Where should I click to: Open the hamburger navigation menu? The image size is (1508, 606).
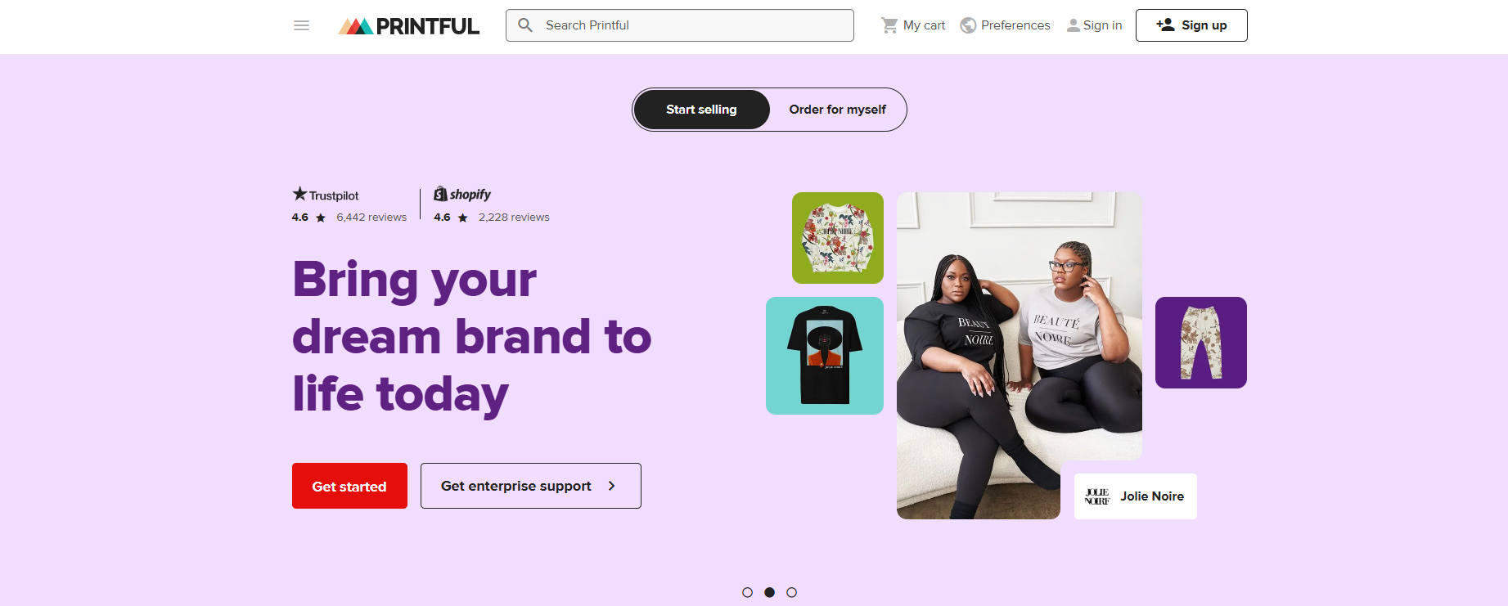click(301, 25)
